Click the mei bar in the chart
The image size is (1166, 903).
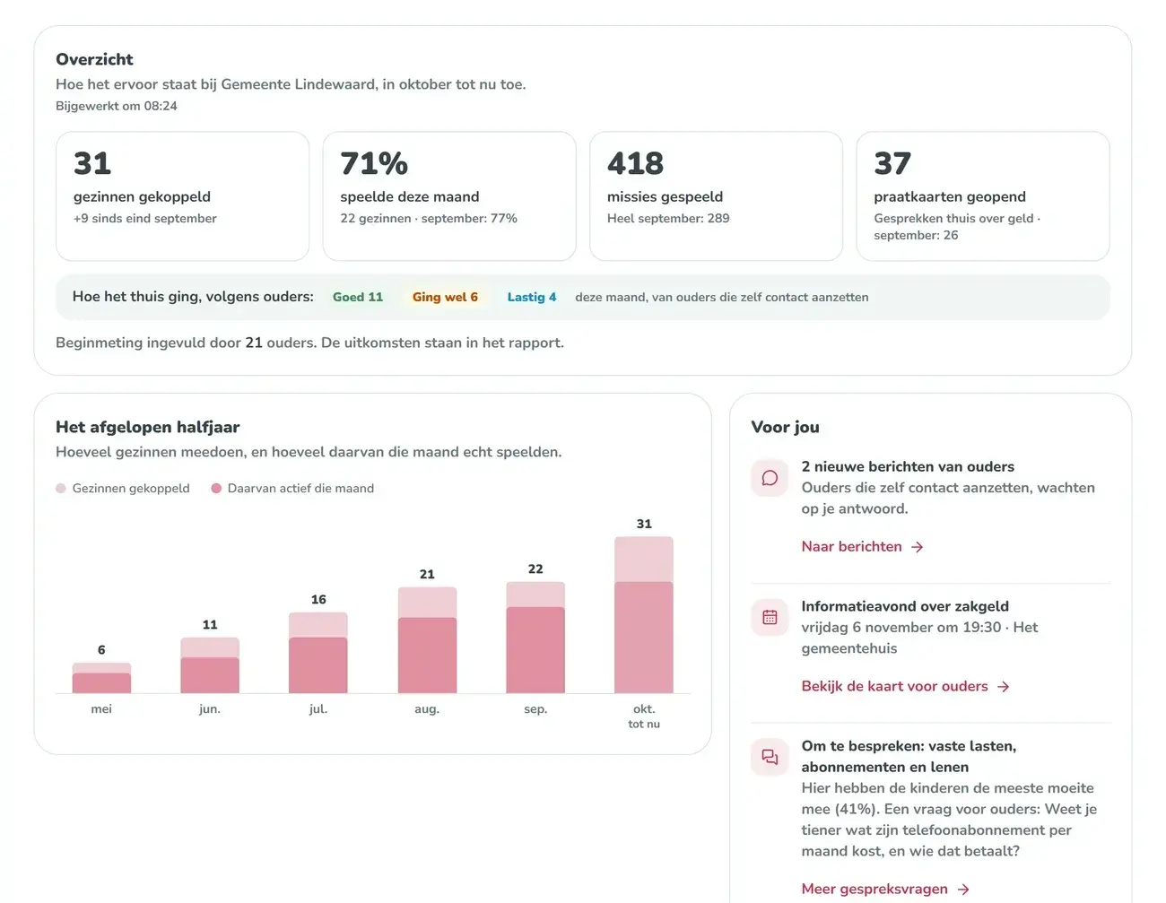click(101, 678)
